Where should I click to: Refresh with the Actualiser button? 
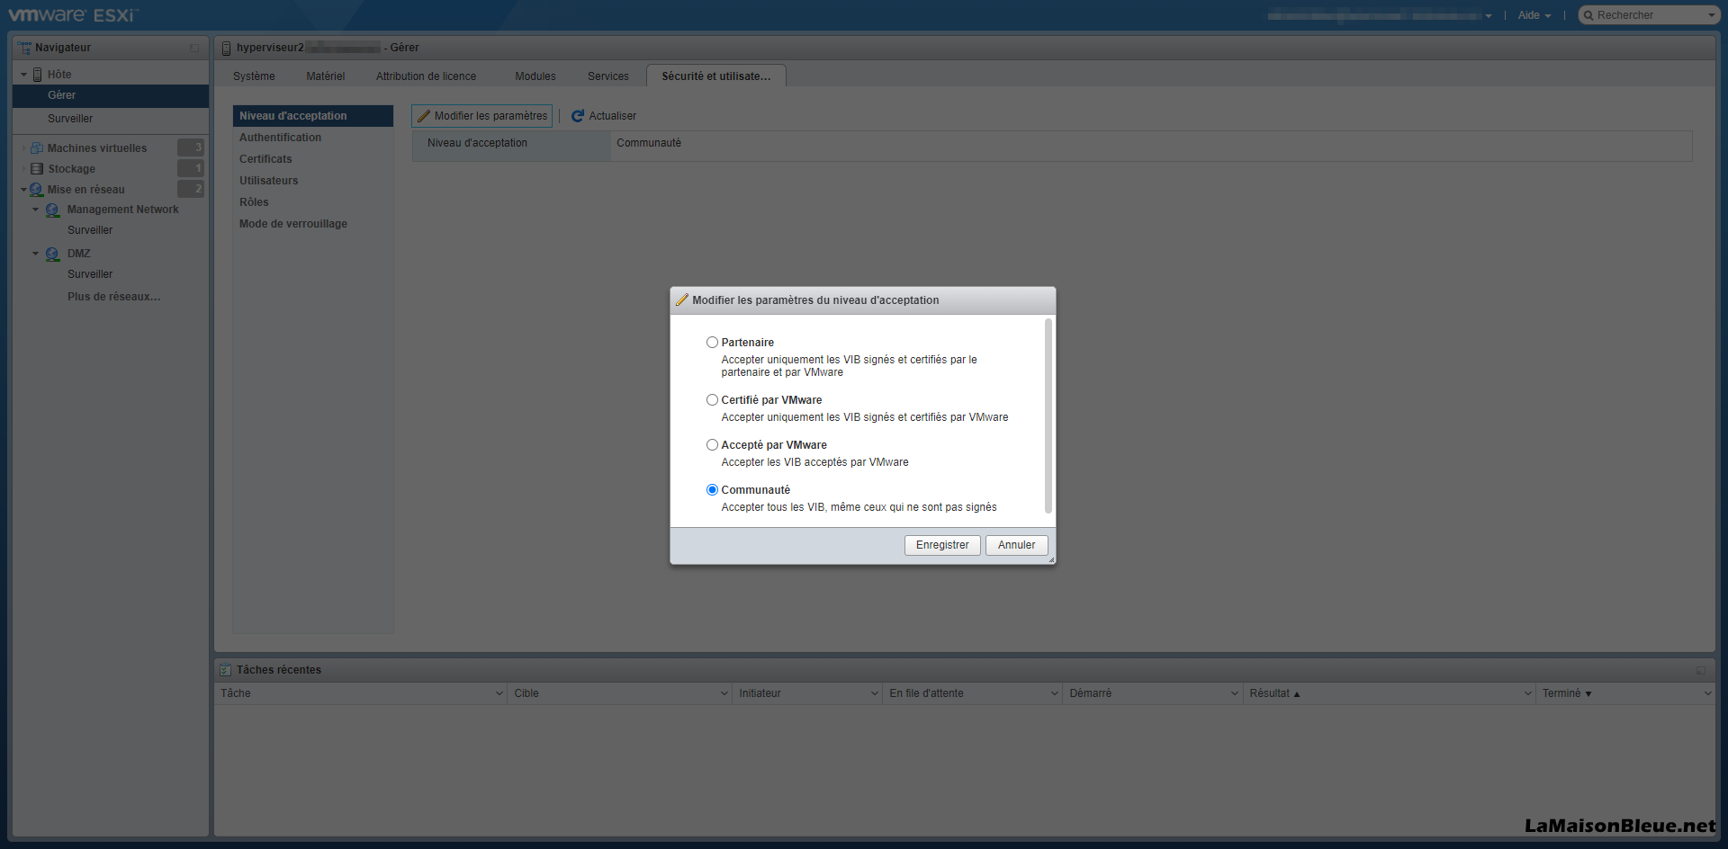tap(604, 116)
